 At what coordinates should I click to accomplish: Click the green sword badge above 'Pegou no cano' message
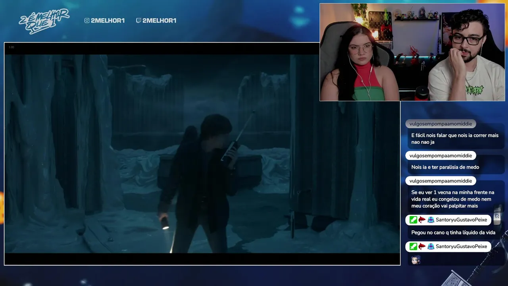413,220
